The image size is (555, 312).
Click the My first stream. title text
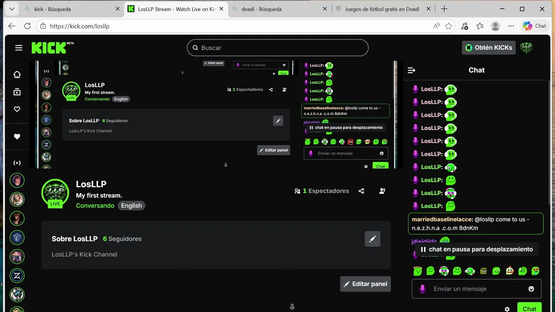tap(99, 195)
